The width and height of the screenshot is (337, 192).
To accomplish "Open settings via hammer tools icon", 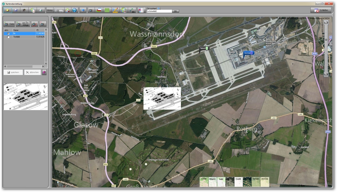I will pos(24,10).
